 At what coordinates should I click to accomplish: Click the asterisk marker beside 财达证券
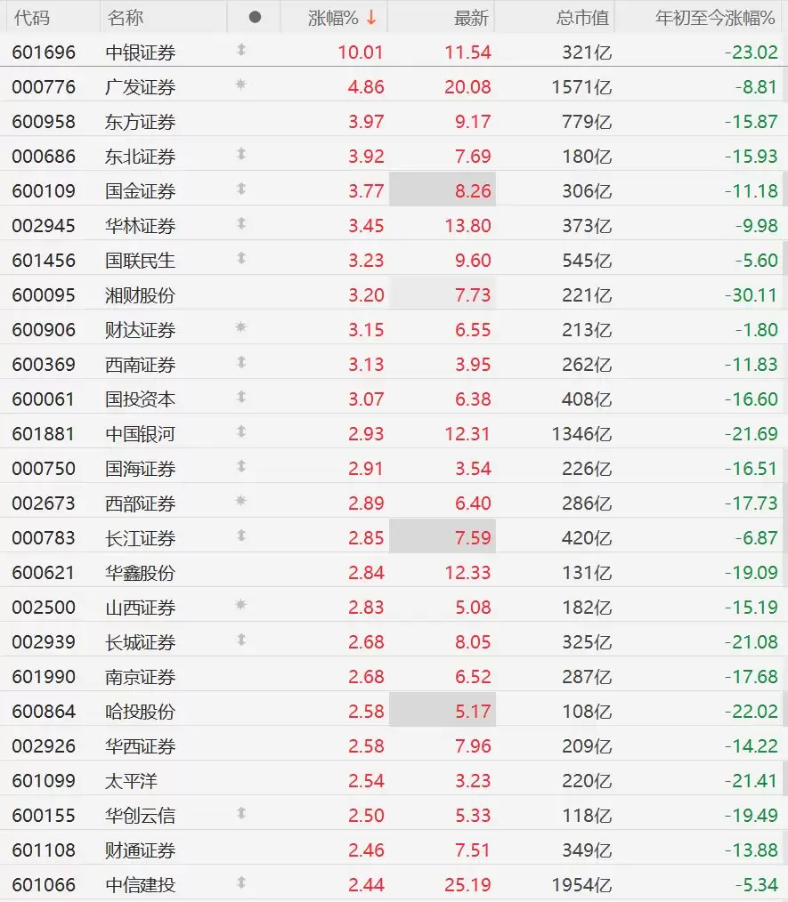(x=241, y=327)
